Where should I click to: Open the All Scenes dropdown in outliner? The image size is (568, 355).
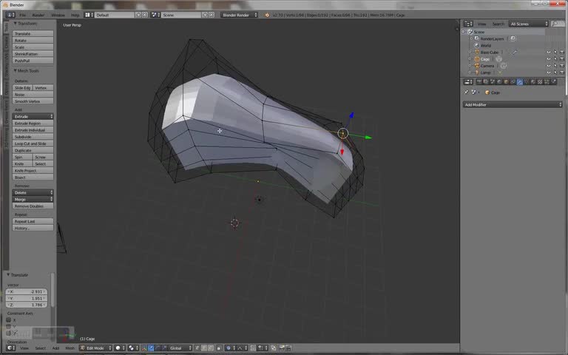tap(529, 24)
